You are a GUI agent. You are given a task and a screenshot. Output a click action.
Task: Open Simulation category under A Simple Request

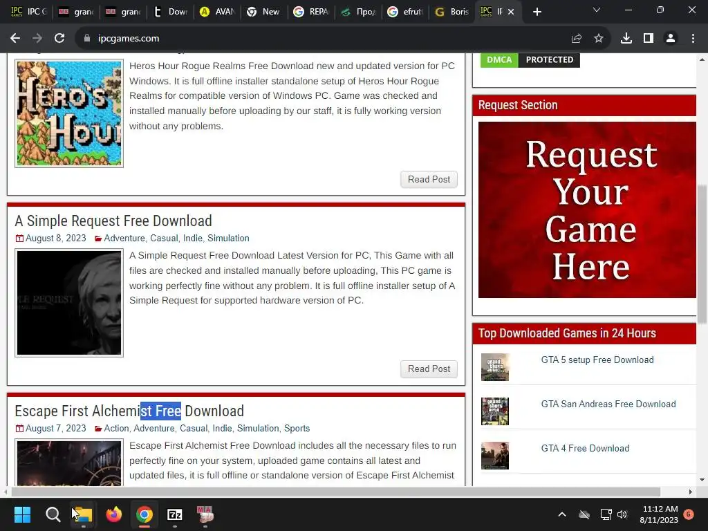pyautogui.click(x=228, y=238)
